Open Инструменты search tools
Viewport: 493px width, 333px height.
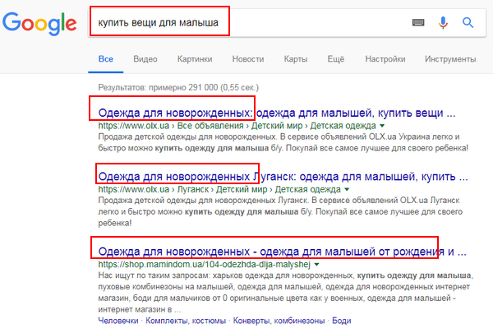(x=450, y=59)
